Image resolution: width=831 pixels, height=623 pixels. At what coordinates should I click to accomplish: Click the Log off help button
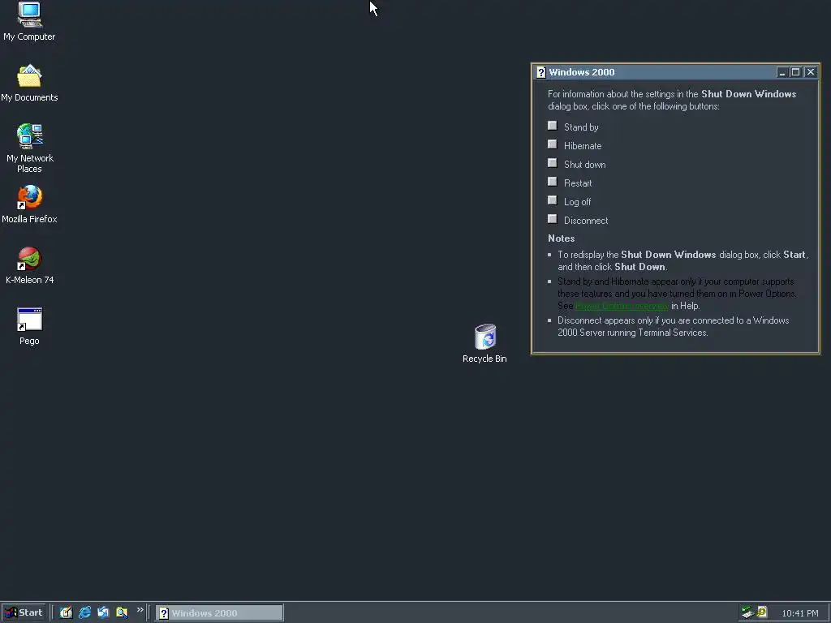pos(552,200)
